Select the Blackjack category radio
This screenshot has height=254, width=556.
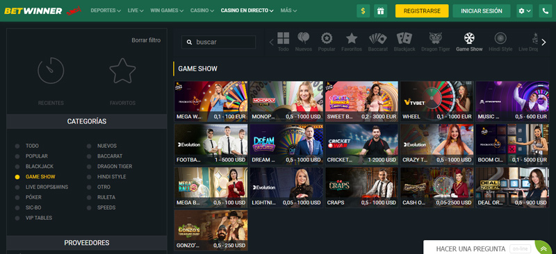pos(17,167)
